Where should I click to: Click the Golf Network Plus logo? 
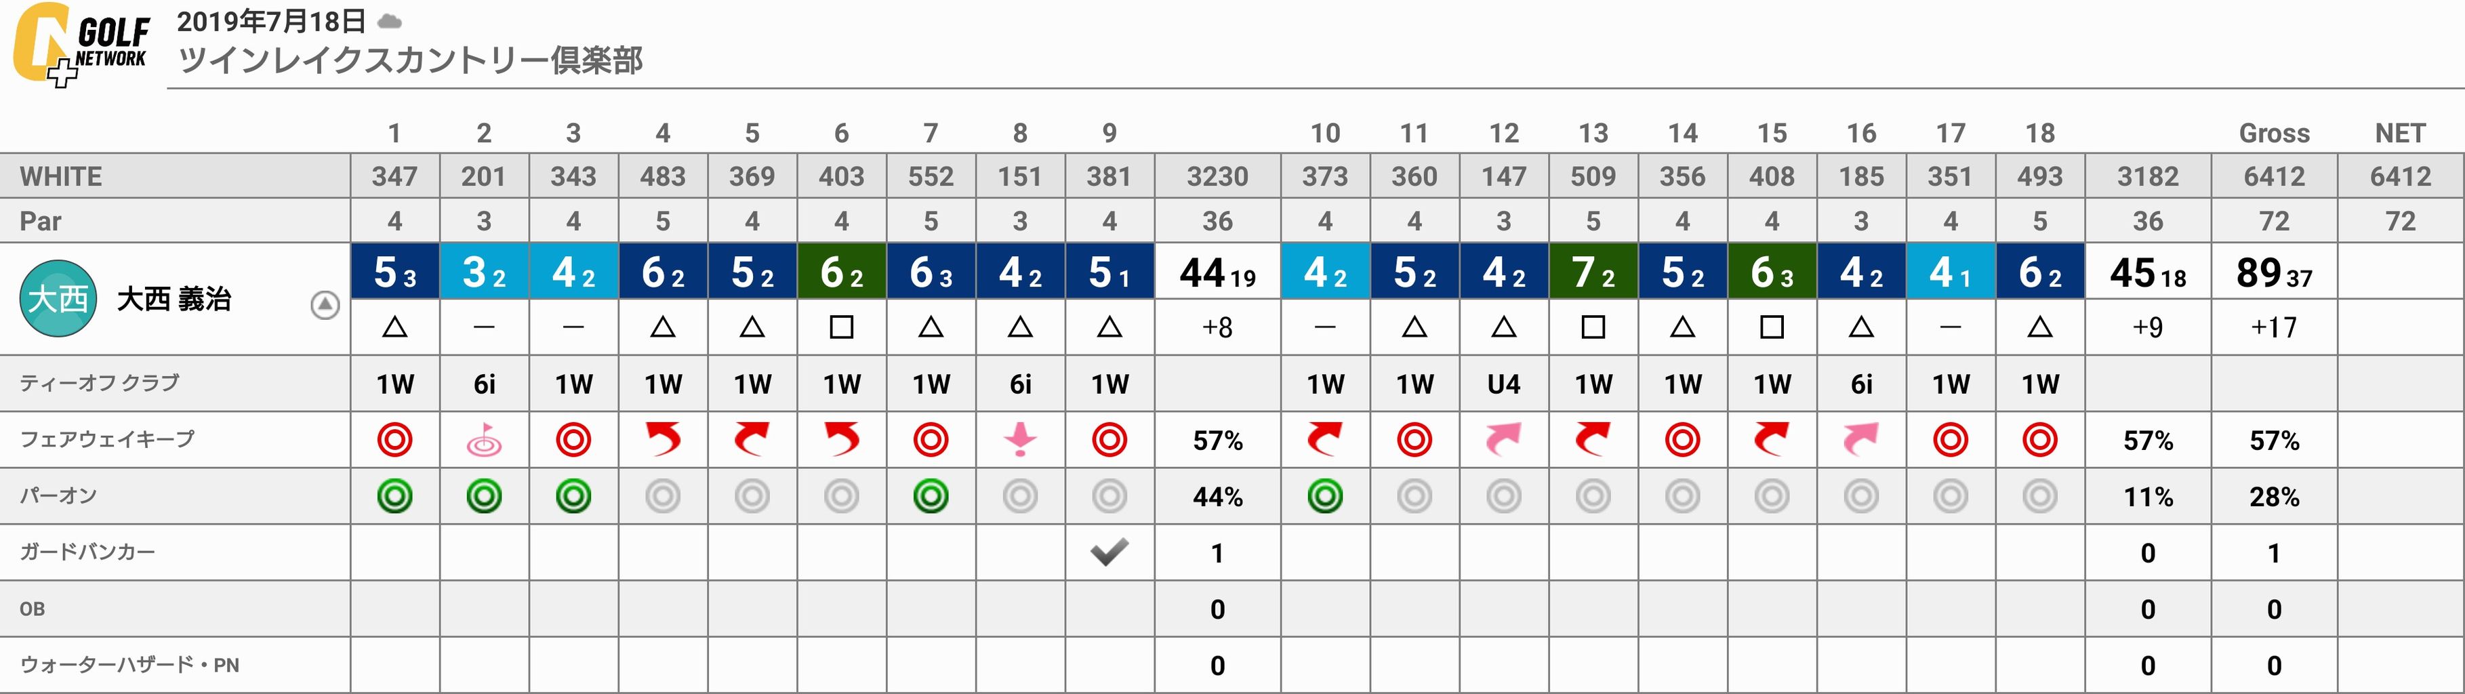81,44
